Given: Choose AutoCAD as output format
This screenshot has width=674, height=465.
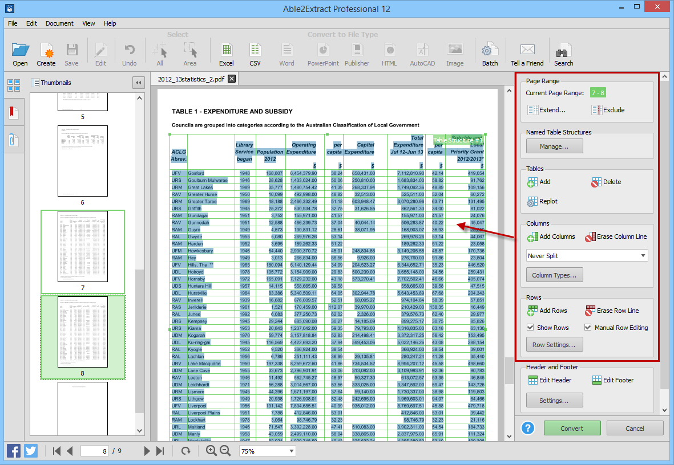Looking at the screenshot, I should tap(422, 53).
